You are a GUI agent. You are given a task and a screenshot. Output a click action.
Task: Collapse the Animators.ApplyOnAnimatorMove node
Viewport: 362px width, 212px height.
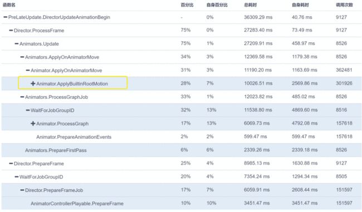click(22, 57)
